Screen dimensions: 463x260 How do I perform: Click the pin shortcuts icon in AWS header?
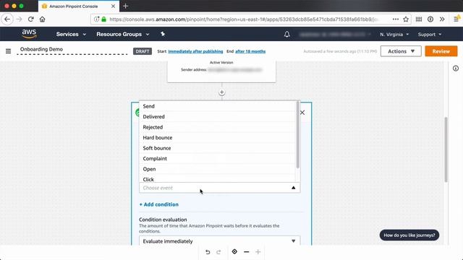click(x=163, y=34)
